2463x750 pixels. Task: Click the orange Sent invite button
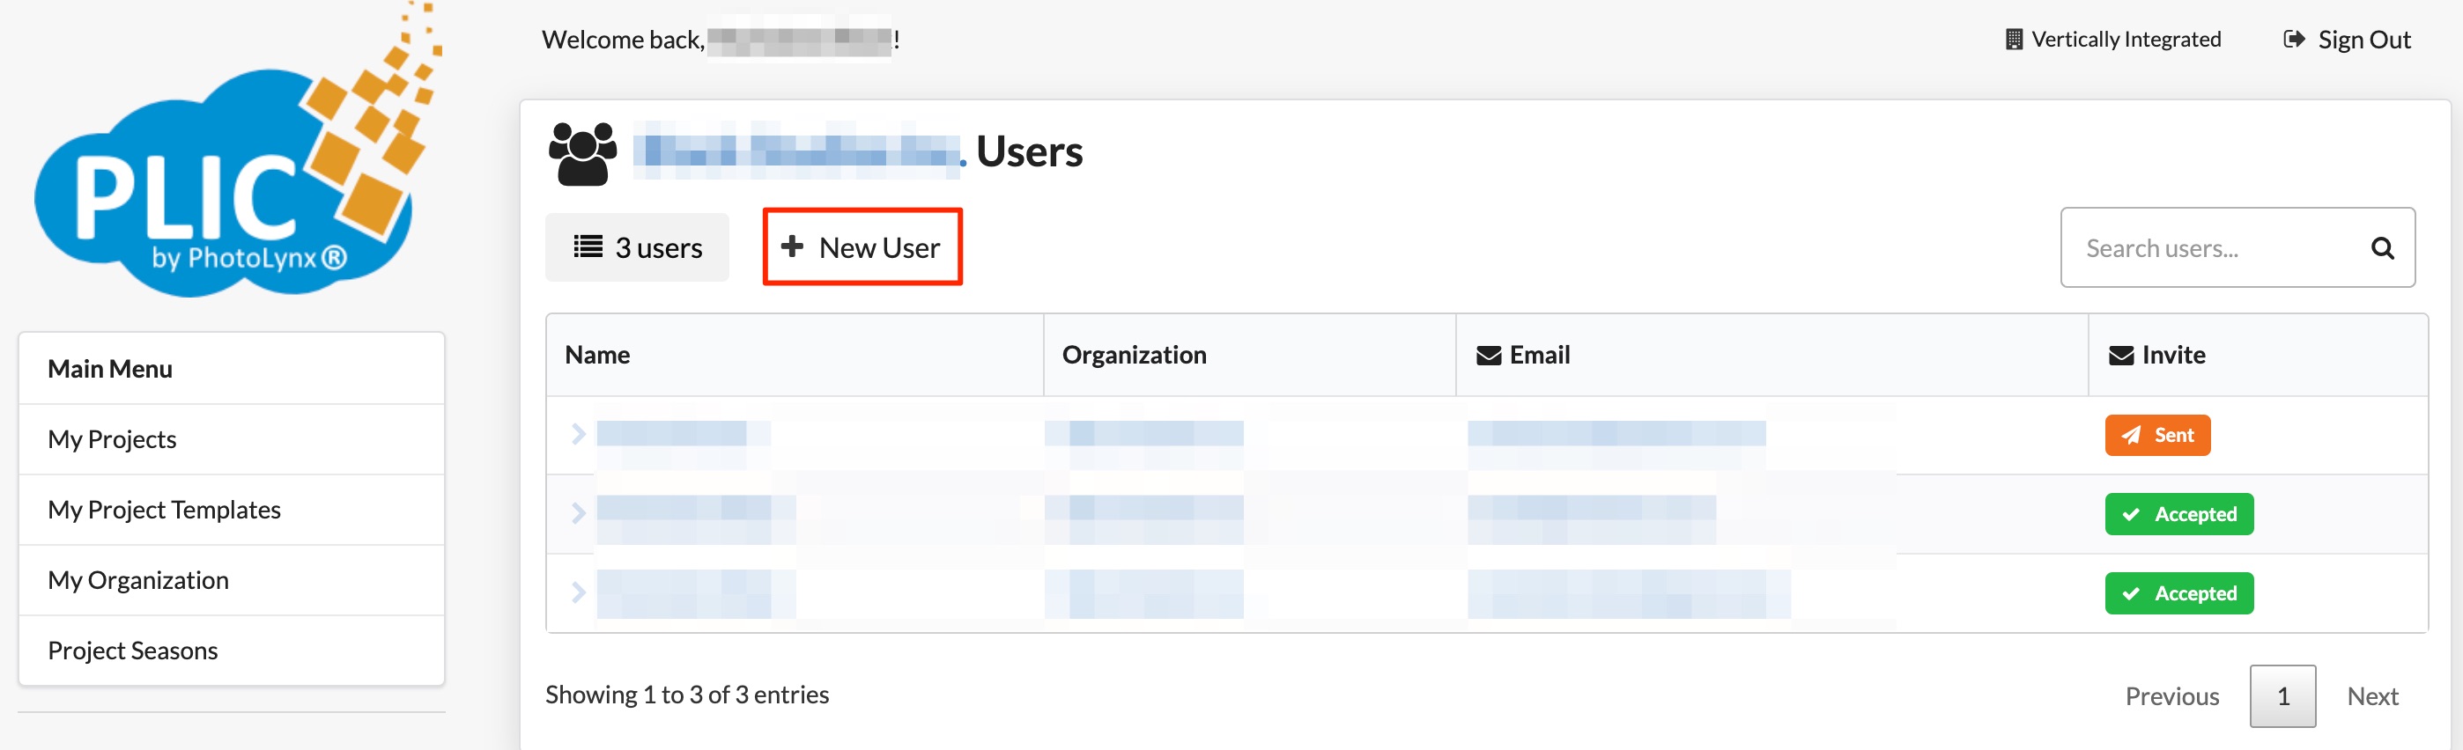coord(2156,436)
